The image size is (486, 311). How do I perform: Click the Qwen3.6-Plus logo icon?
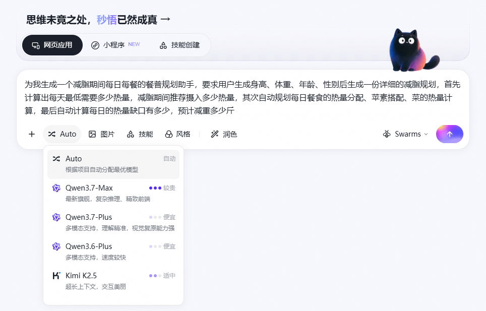pyautogui.click(x=56, y=246)
